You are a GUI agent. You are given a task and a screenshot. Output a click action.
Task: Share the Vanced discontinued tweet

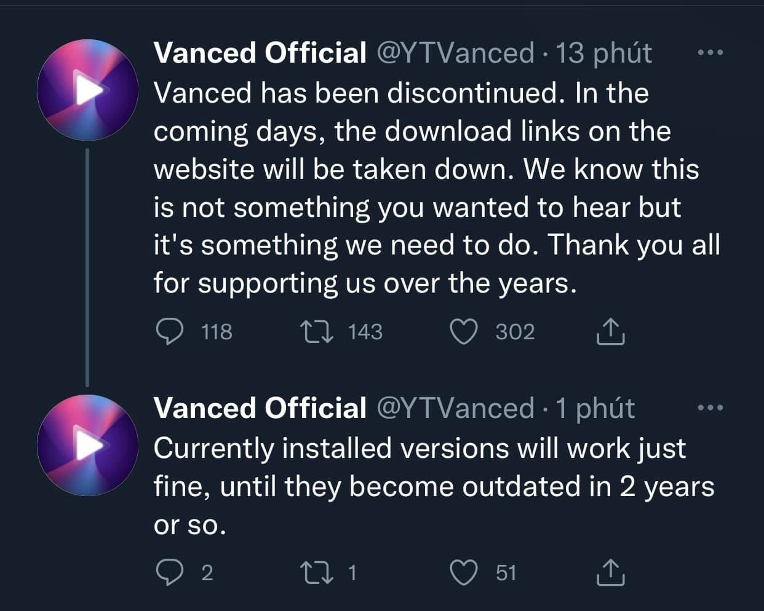610,332
